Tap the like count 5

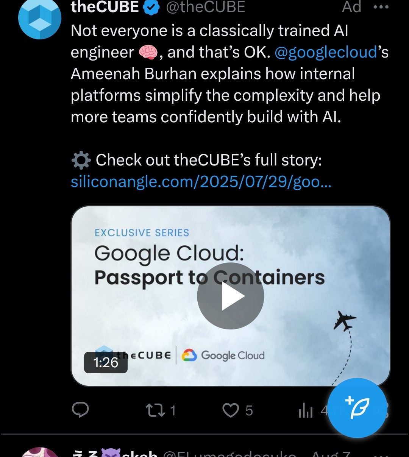click(x=249, y=410)
